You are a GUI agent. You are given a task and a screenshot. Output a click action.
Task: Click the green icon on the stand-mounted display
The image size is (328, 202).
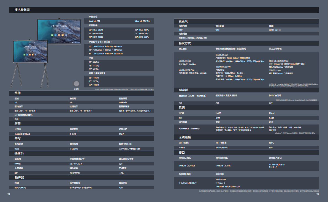[24, 54]
